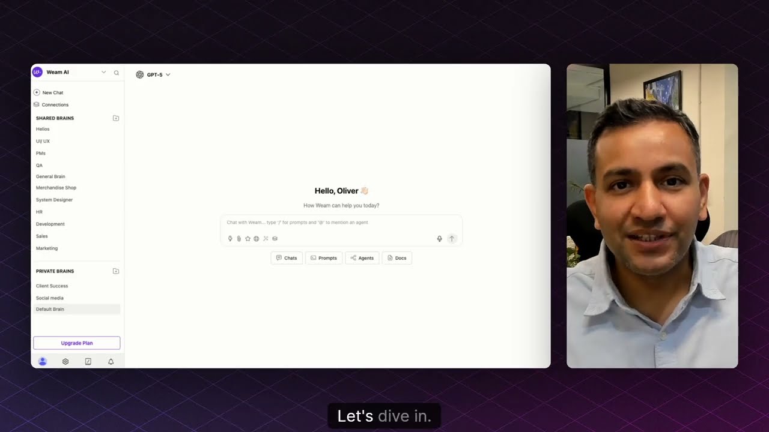The image size is (769, 432).
Task: Open the Sales brain
Action: [41, 236]
